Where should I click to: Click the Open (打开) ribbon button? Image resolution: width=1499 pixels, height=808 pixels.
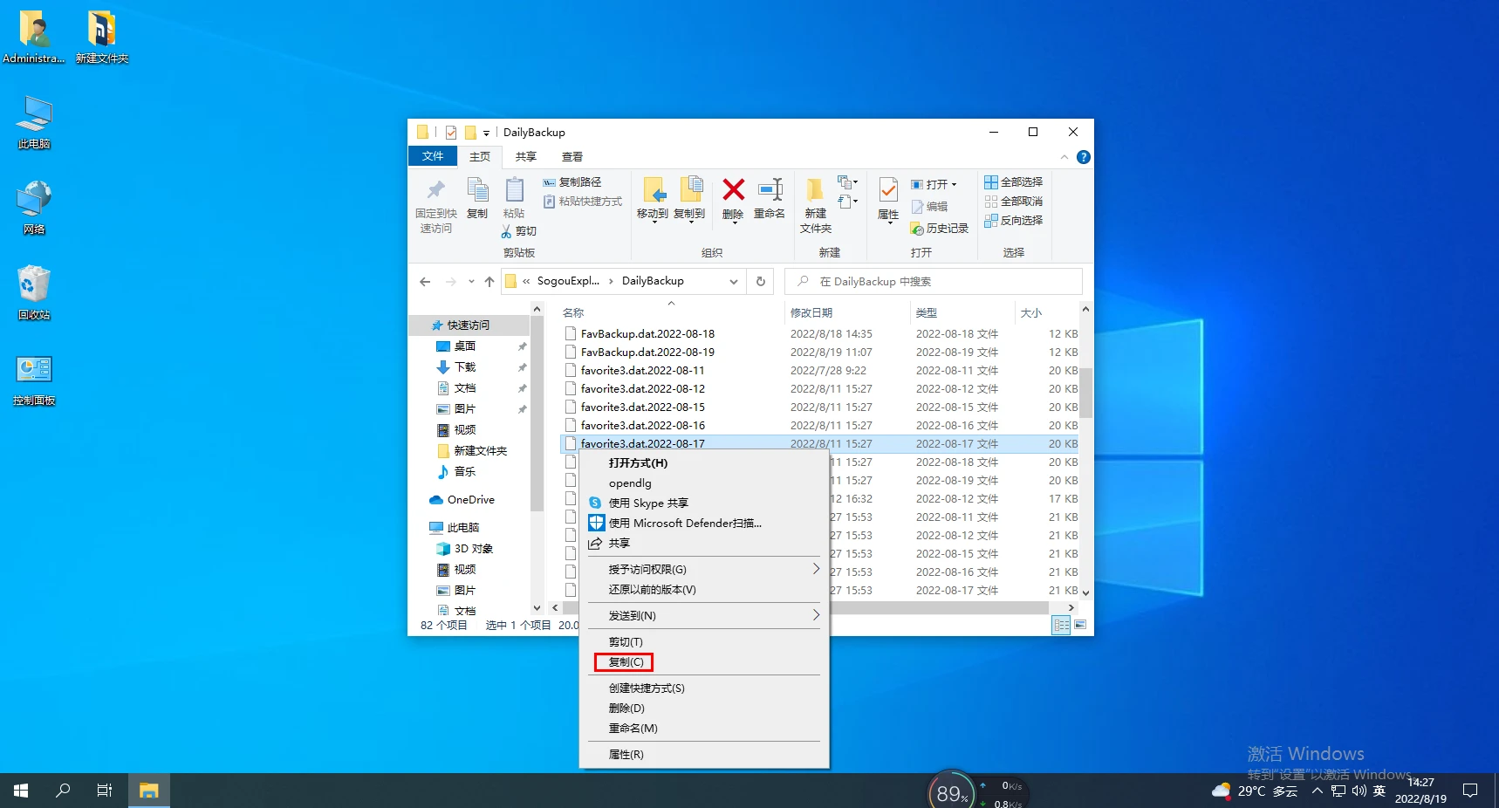tap(934, 184)
